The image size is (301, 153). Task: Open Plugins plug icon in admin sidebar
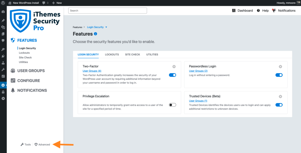3,56
